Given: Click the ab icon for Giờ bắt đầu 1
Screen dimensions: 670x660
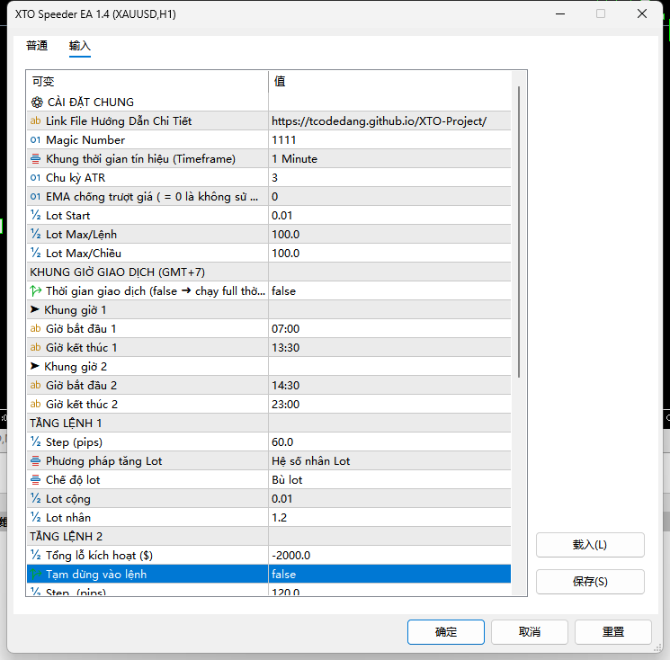Looking at the screenshot, I should point(35,328).
